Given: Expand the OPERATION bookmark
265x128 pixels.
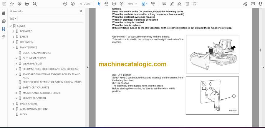Looking at the screenshot, I should pos(14,42).
